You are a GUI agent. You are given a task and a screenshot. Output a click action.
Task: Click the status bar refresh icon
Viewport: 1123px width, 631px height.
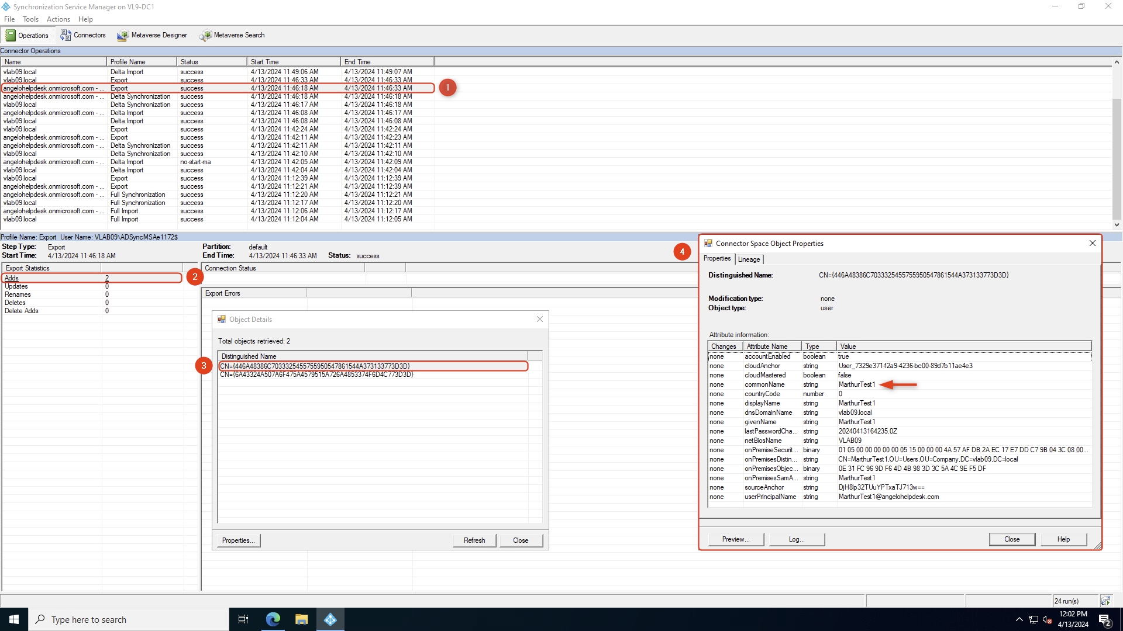tap(1105, 601)
